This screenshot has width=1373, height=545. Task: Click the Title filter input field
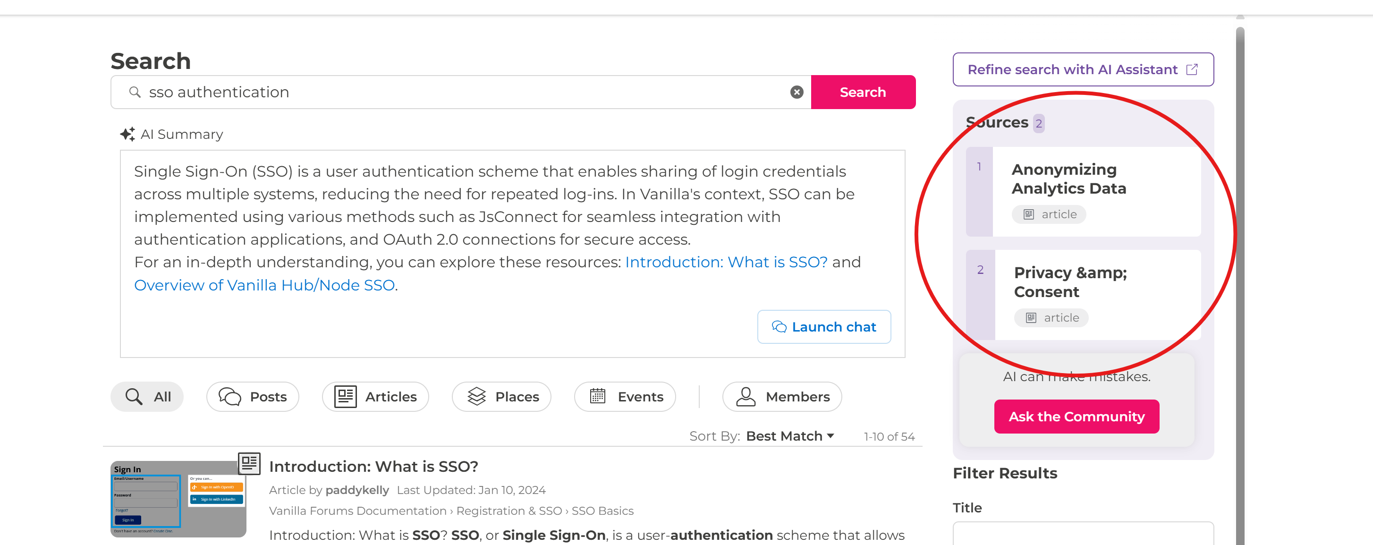pos(1083,533)
